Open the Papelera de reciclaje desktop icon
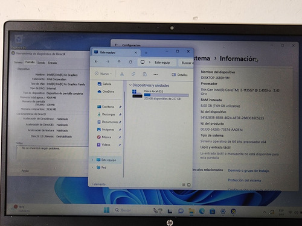The image size is (302, 226). click(19, 42)
